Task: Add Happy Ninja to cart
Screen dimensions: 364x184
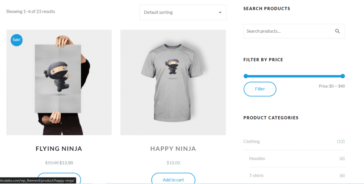Action: pyautogui.click(x=173, y=179)
